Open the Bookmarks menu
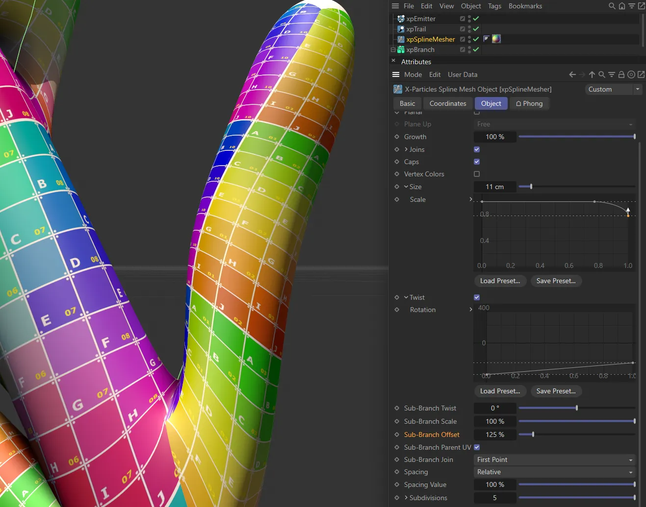 525,6
